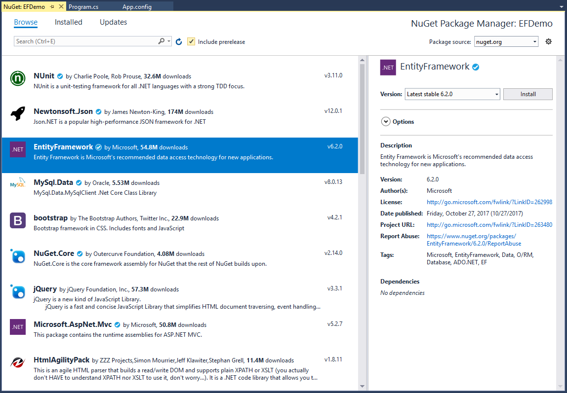The height and width of the screenshot is (393, 567).
Task: Click the refresh icon next to search
Action: click(x=179, y=41)
